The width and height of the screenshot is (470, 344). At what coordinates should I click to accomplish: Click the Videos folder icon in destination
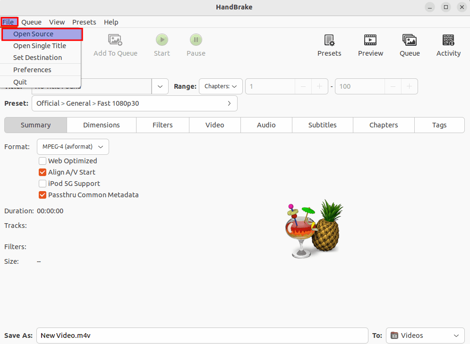coord(394,336)
